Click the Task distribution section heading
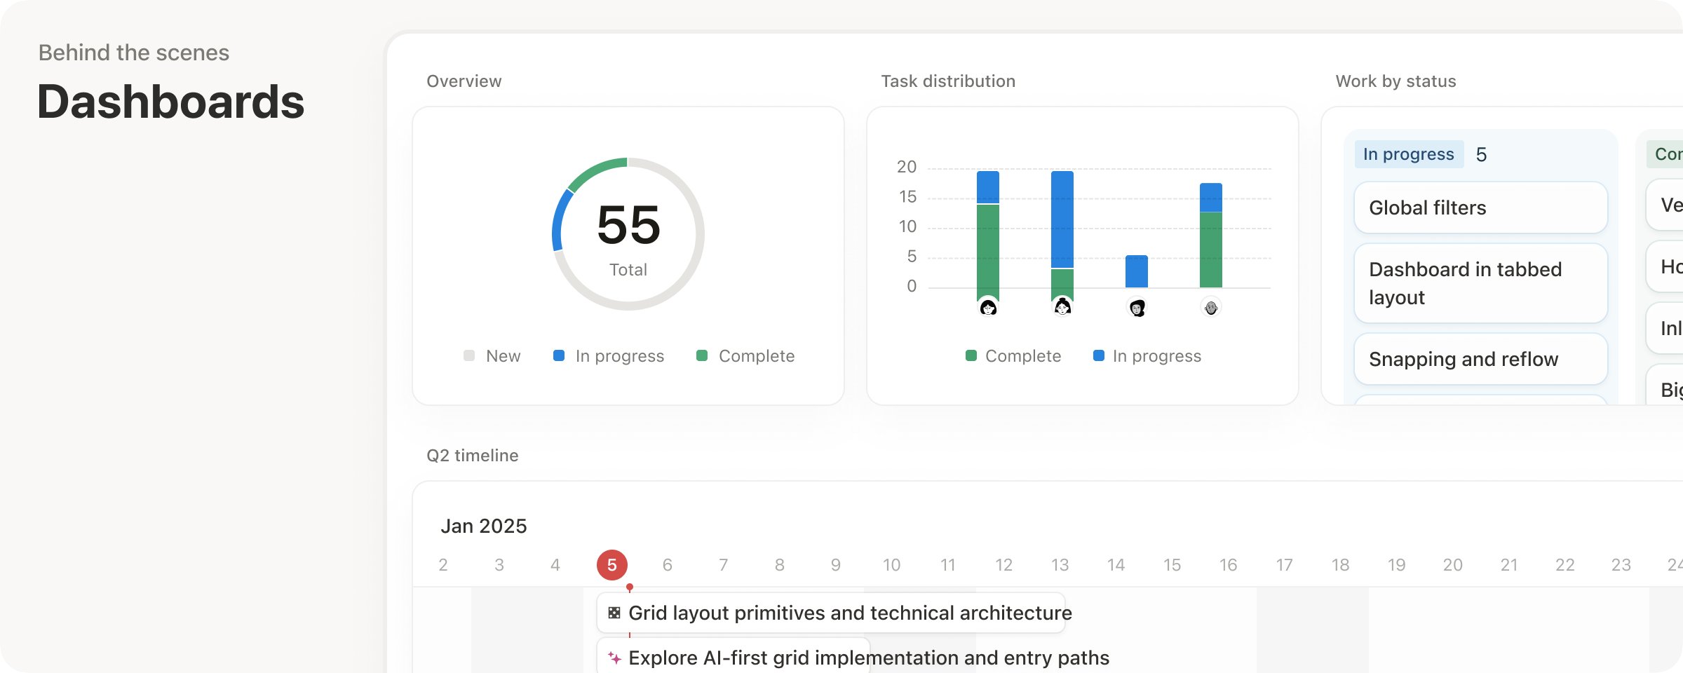This screenshot has height=673, width=1683. (948, 81)
